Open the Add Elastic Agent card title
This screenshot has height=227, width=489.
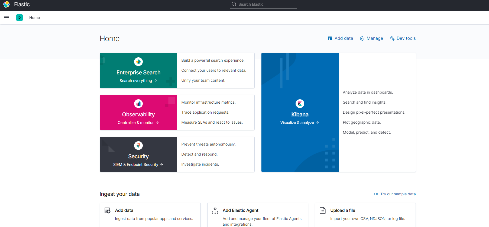[241, 210]
